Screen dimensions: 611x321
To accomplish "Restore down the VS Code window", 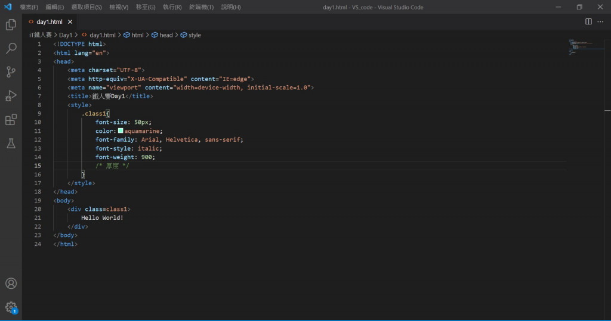I will coord(579,7).
